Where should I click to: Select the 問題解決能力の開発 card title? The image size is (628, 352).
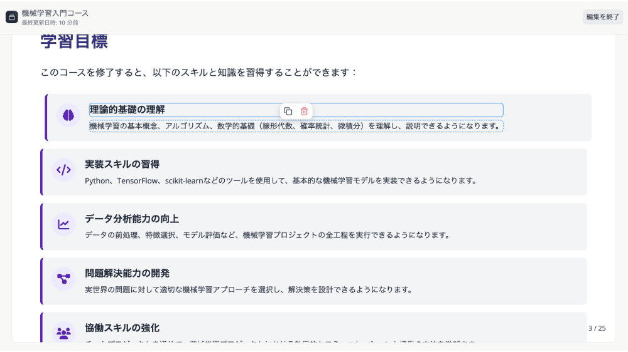coord(127,273)
